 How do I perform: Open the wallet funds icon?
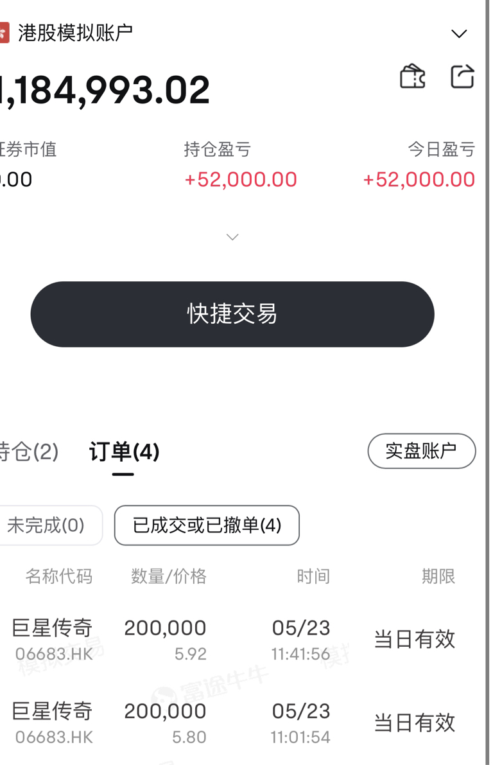413,76
